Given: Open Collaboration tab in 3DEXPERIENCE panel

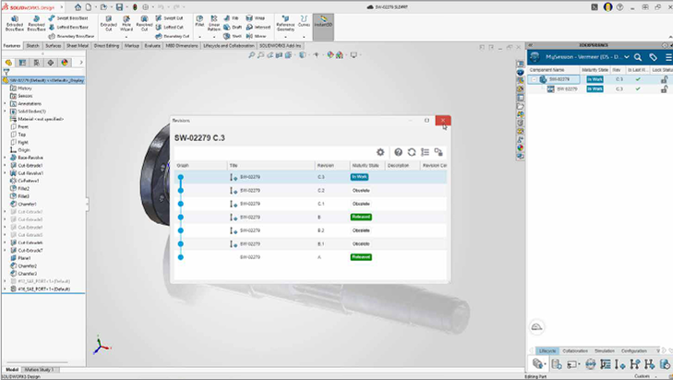Looking at the screenshot, I should [575, 350].
